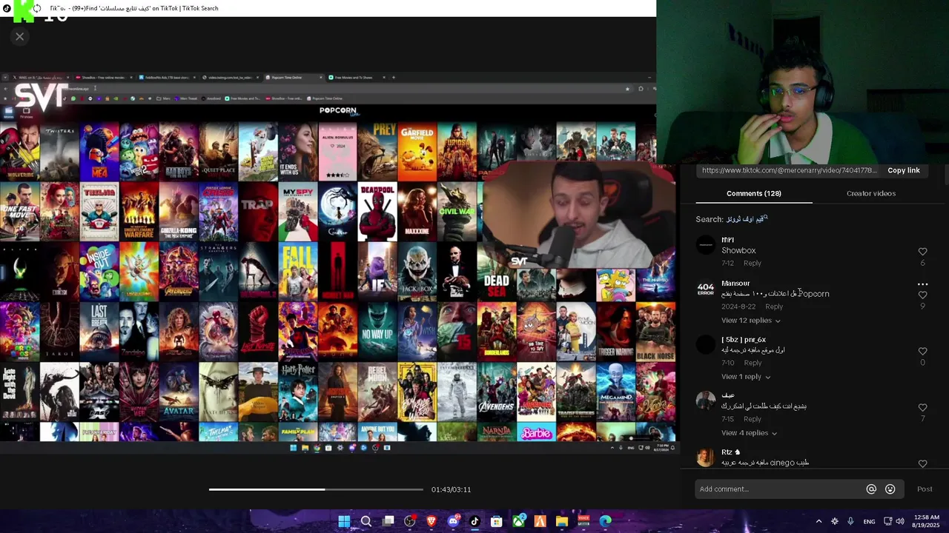Click the mention @ icon in comment box
This screenshot has height=533, width=949.
coord(871,489)
